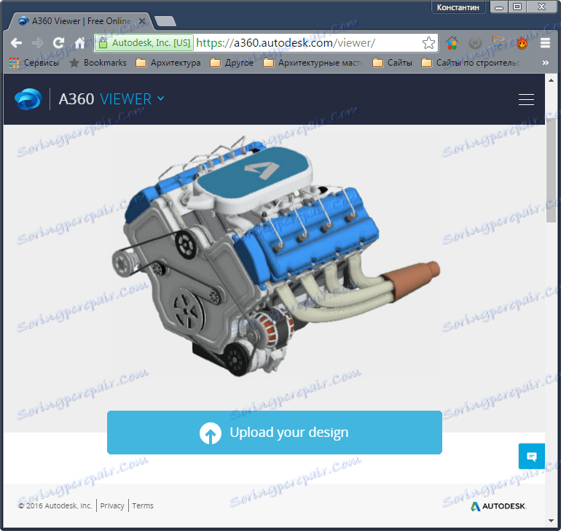
Task: Click the A360 swirl logo
Action: [28, 99]
